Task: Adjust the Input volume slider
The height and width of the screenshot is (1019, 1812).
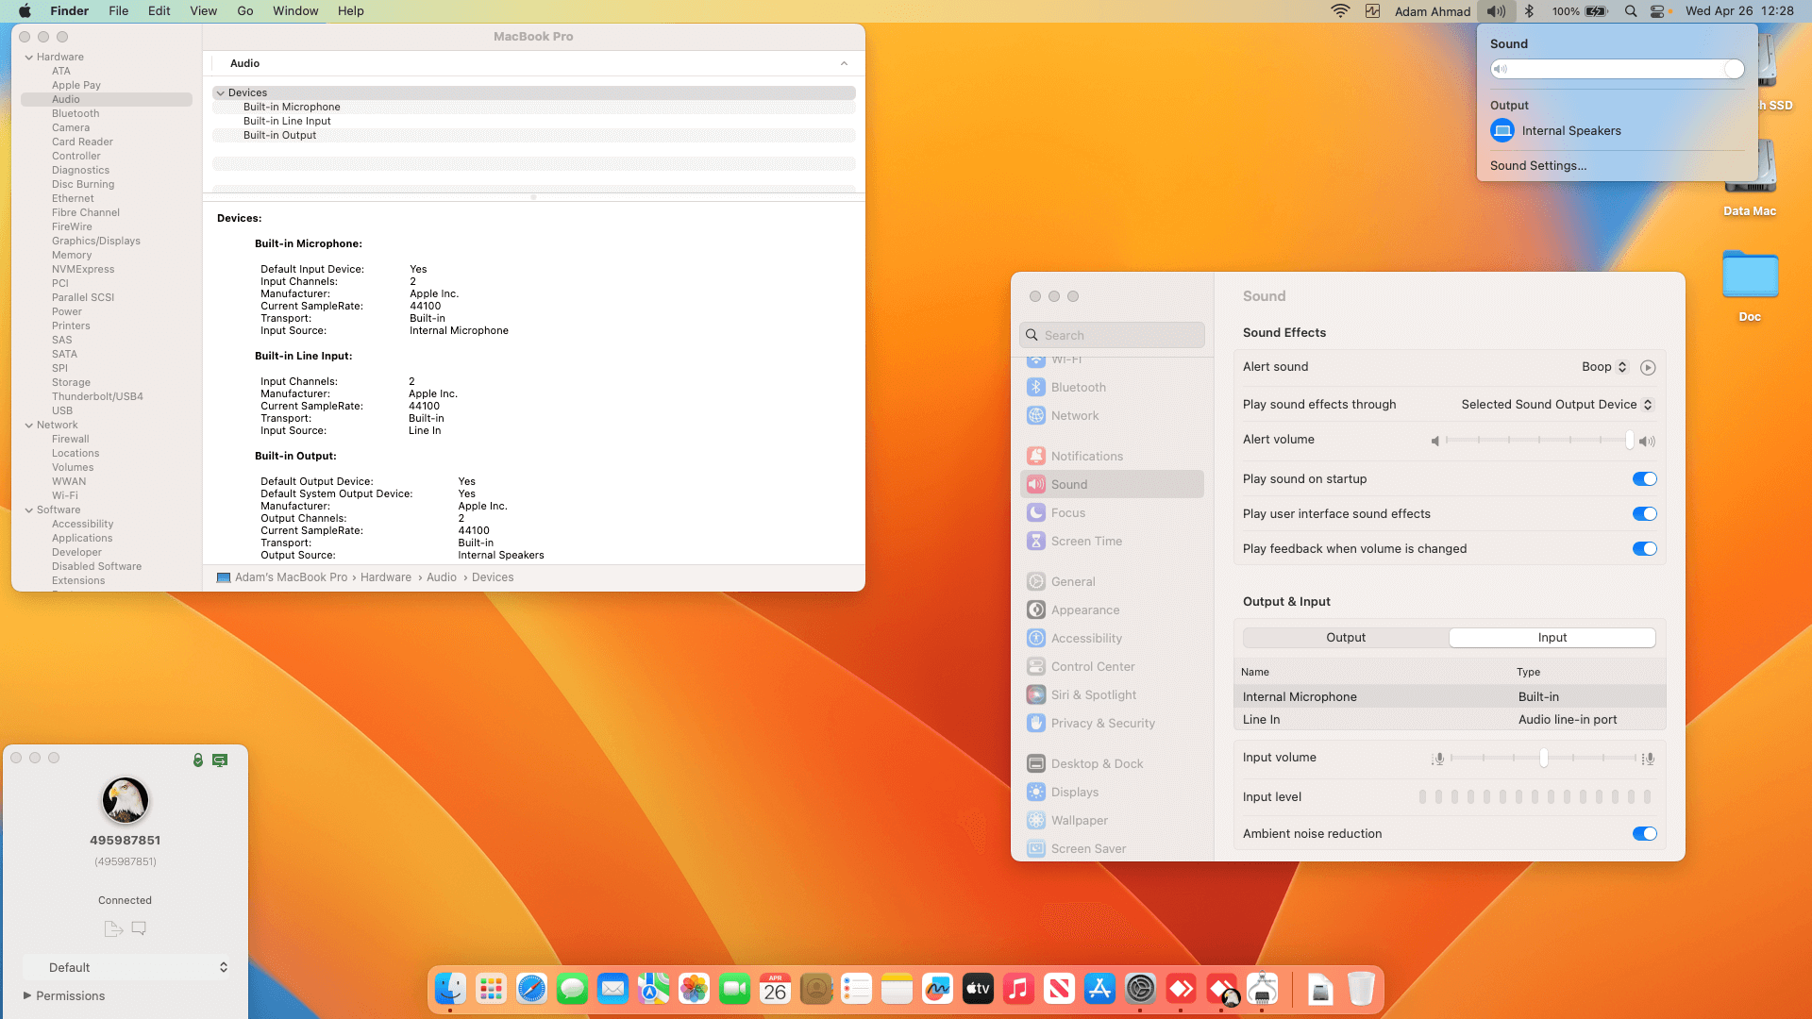Action: pos(1544,758)
